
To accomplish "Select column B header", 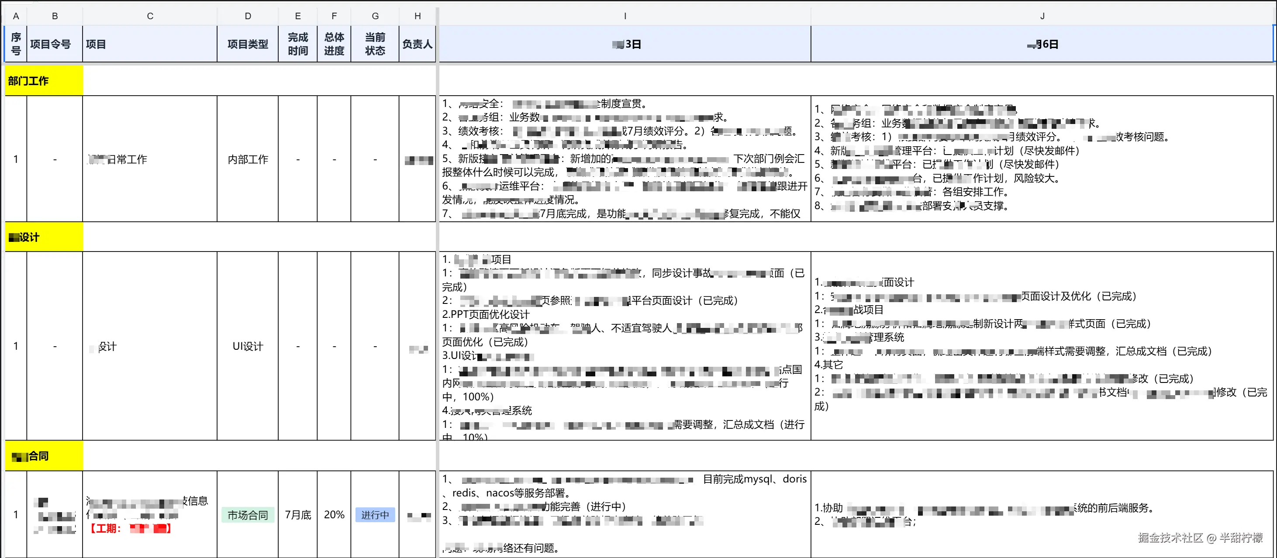I will pyautogui.click(x=55, y=16).
